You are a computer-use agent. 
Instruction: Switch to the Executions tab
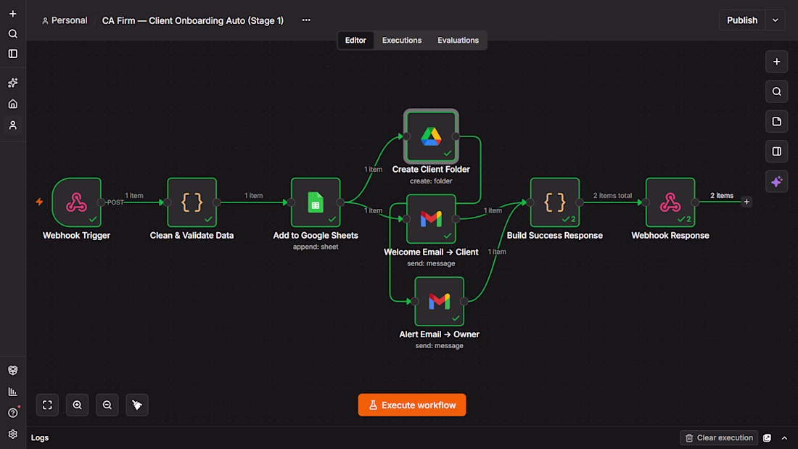(x=402, y=40)
